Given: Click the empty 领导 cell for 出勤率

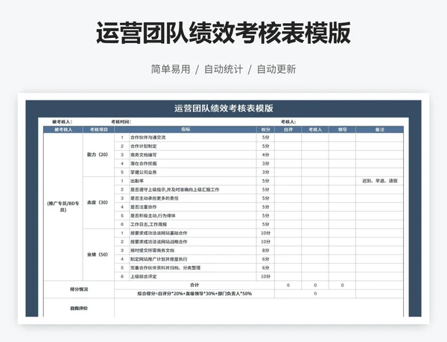Looking at the screenshot, I should click(342, 181).
